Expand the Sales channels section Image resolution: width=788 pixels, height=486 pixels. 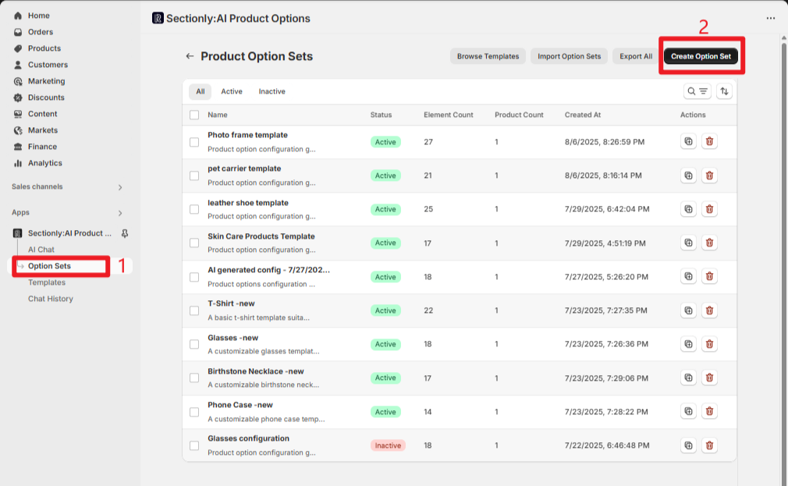click(x=120, y=187)
